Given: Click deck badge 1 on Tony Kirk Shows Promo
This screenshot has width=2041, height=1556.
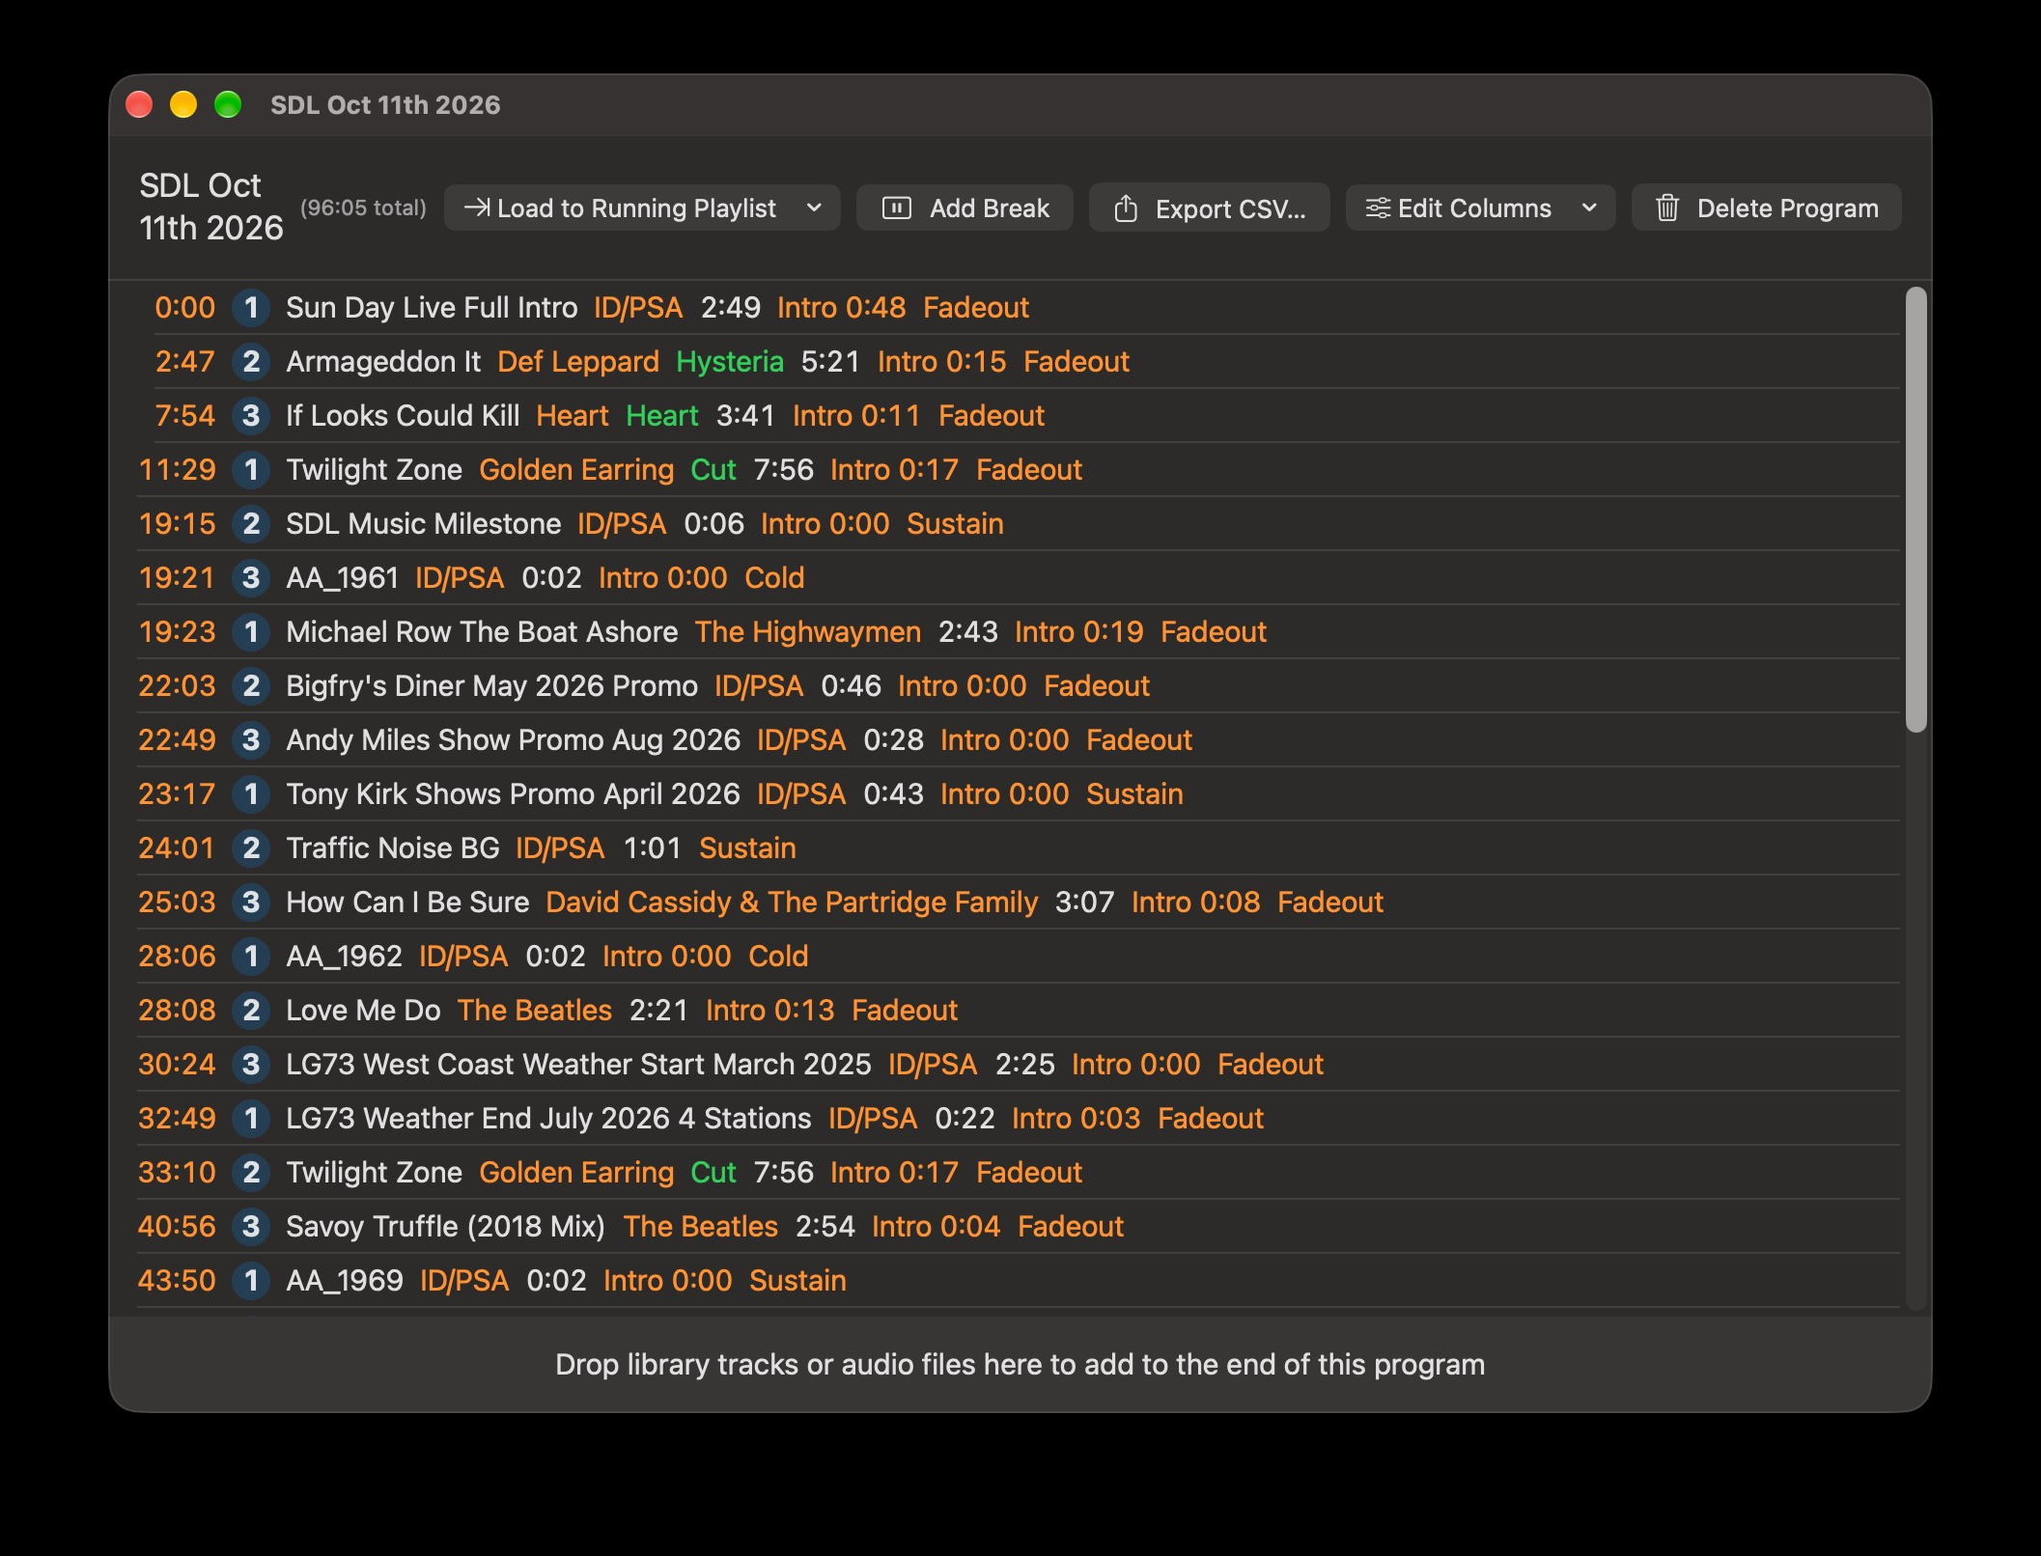Looking at the screenshot, I should 251,794.
